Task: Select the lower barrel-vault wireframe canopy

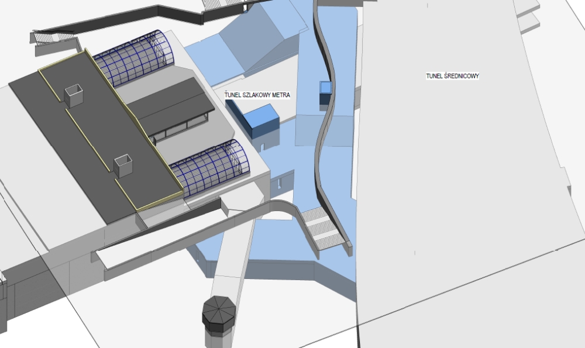Action: [210, 167]
